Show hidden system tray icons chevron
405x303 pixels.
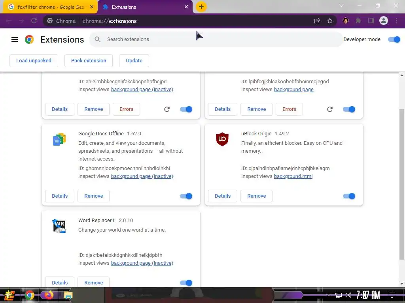point(329,295)
